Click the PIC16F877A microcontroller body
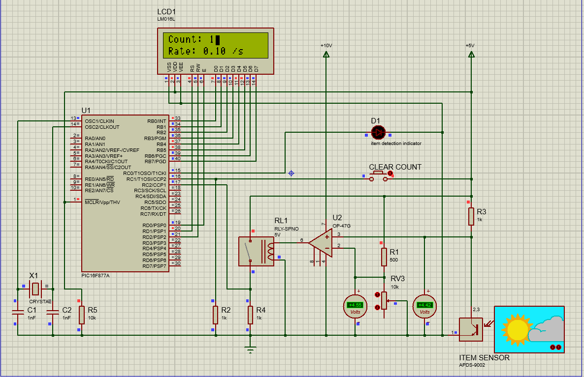584x377 pixels. click(125, 193)
